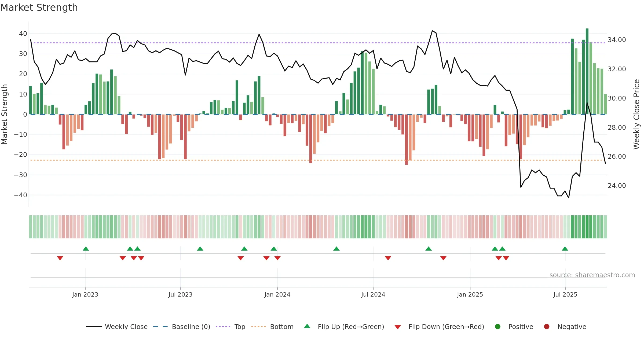Click the 30.00 price axis value
This screenshot has height=362, width=644.
(617, 98)
